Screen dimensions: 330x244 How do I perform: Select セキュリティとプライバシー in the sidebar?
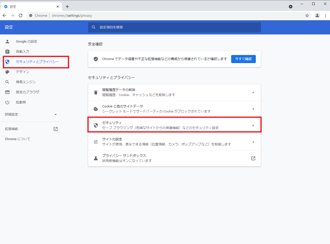[x=37, y=62]
